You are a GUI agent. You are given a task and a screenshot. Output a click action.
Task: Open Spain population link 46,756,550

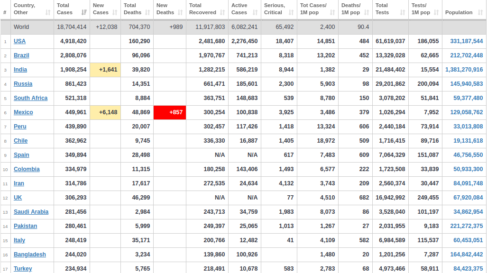(x=468, y=155)
